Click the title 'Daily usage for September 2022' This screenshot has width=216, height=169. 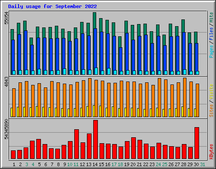(52, 6)
